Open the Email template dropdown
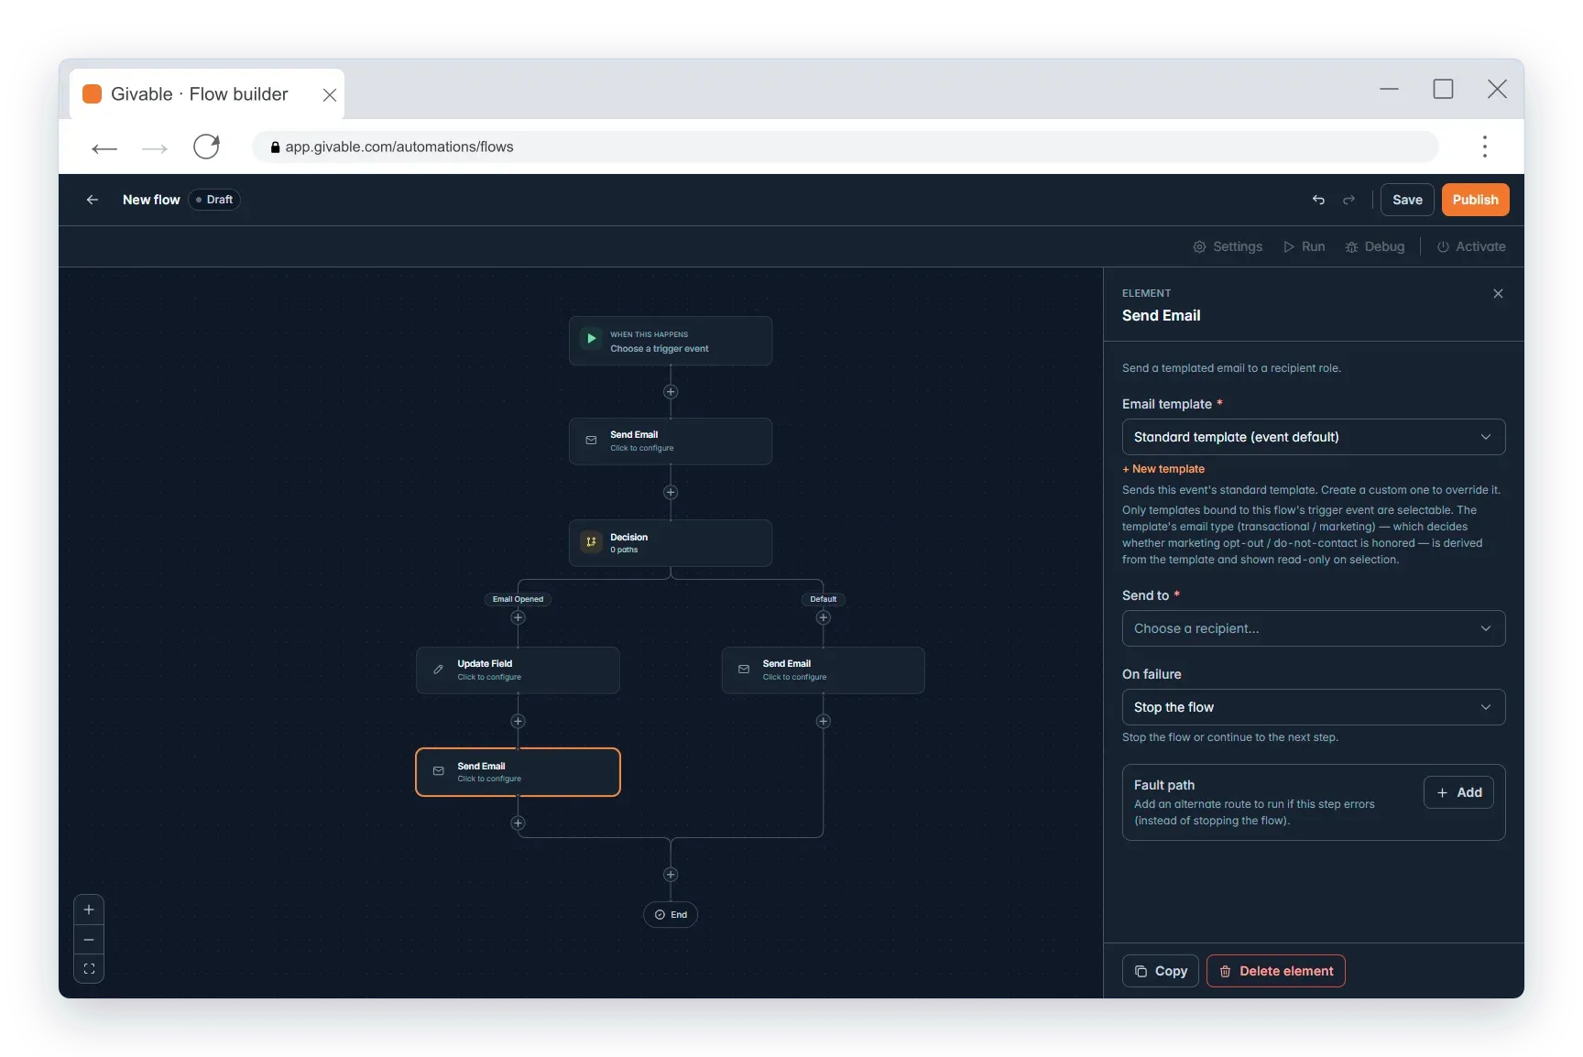This screenshot has width=1583, height=1057. [x=1313, y=437]
